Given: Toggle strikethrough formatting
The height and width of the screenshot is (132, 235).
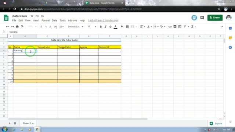Looking at the screenshot, I should tap(110, 27).
